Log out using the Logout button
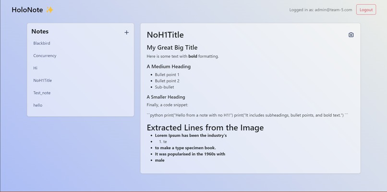Image resolution: width=387 pixels, height=192 pixels. [366, 10]
